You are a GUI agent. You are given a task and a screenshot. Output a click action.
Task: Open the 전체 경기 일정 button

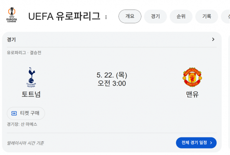(x=196, y=143)
